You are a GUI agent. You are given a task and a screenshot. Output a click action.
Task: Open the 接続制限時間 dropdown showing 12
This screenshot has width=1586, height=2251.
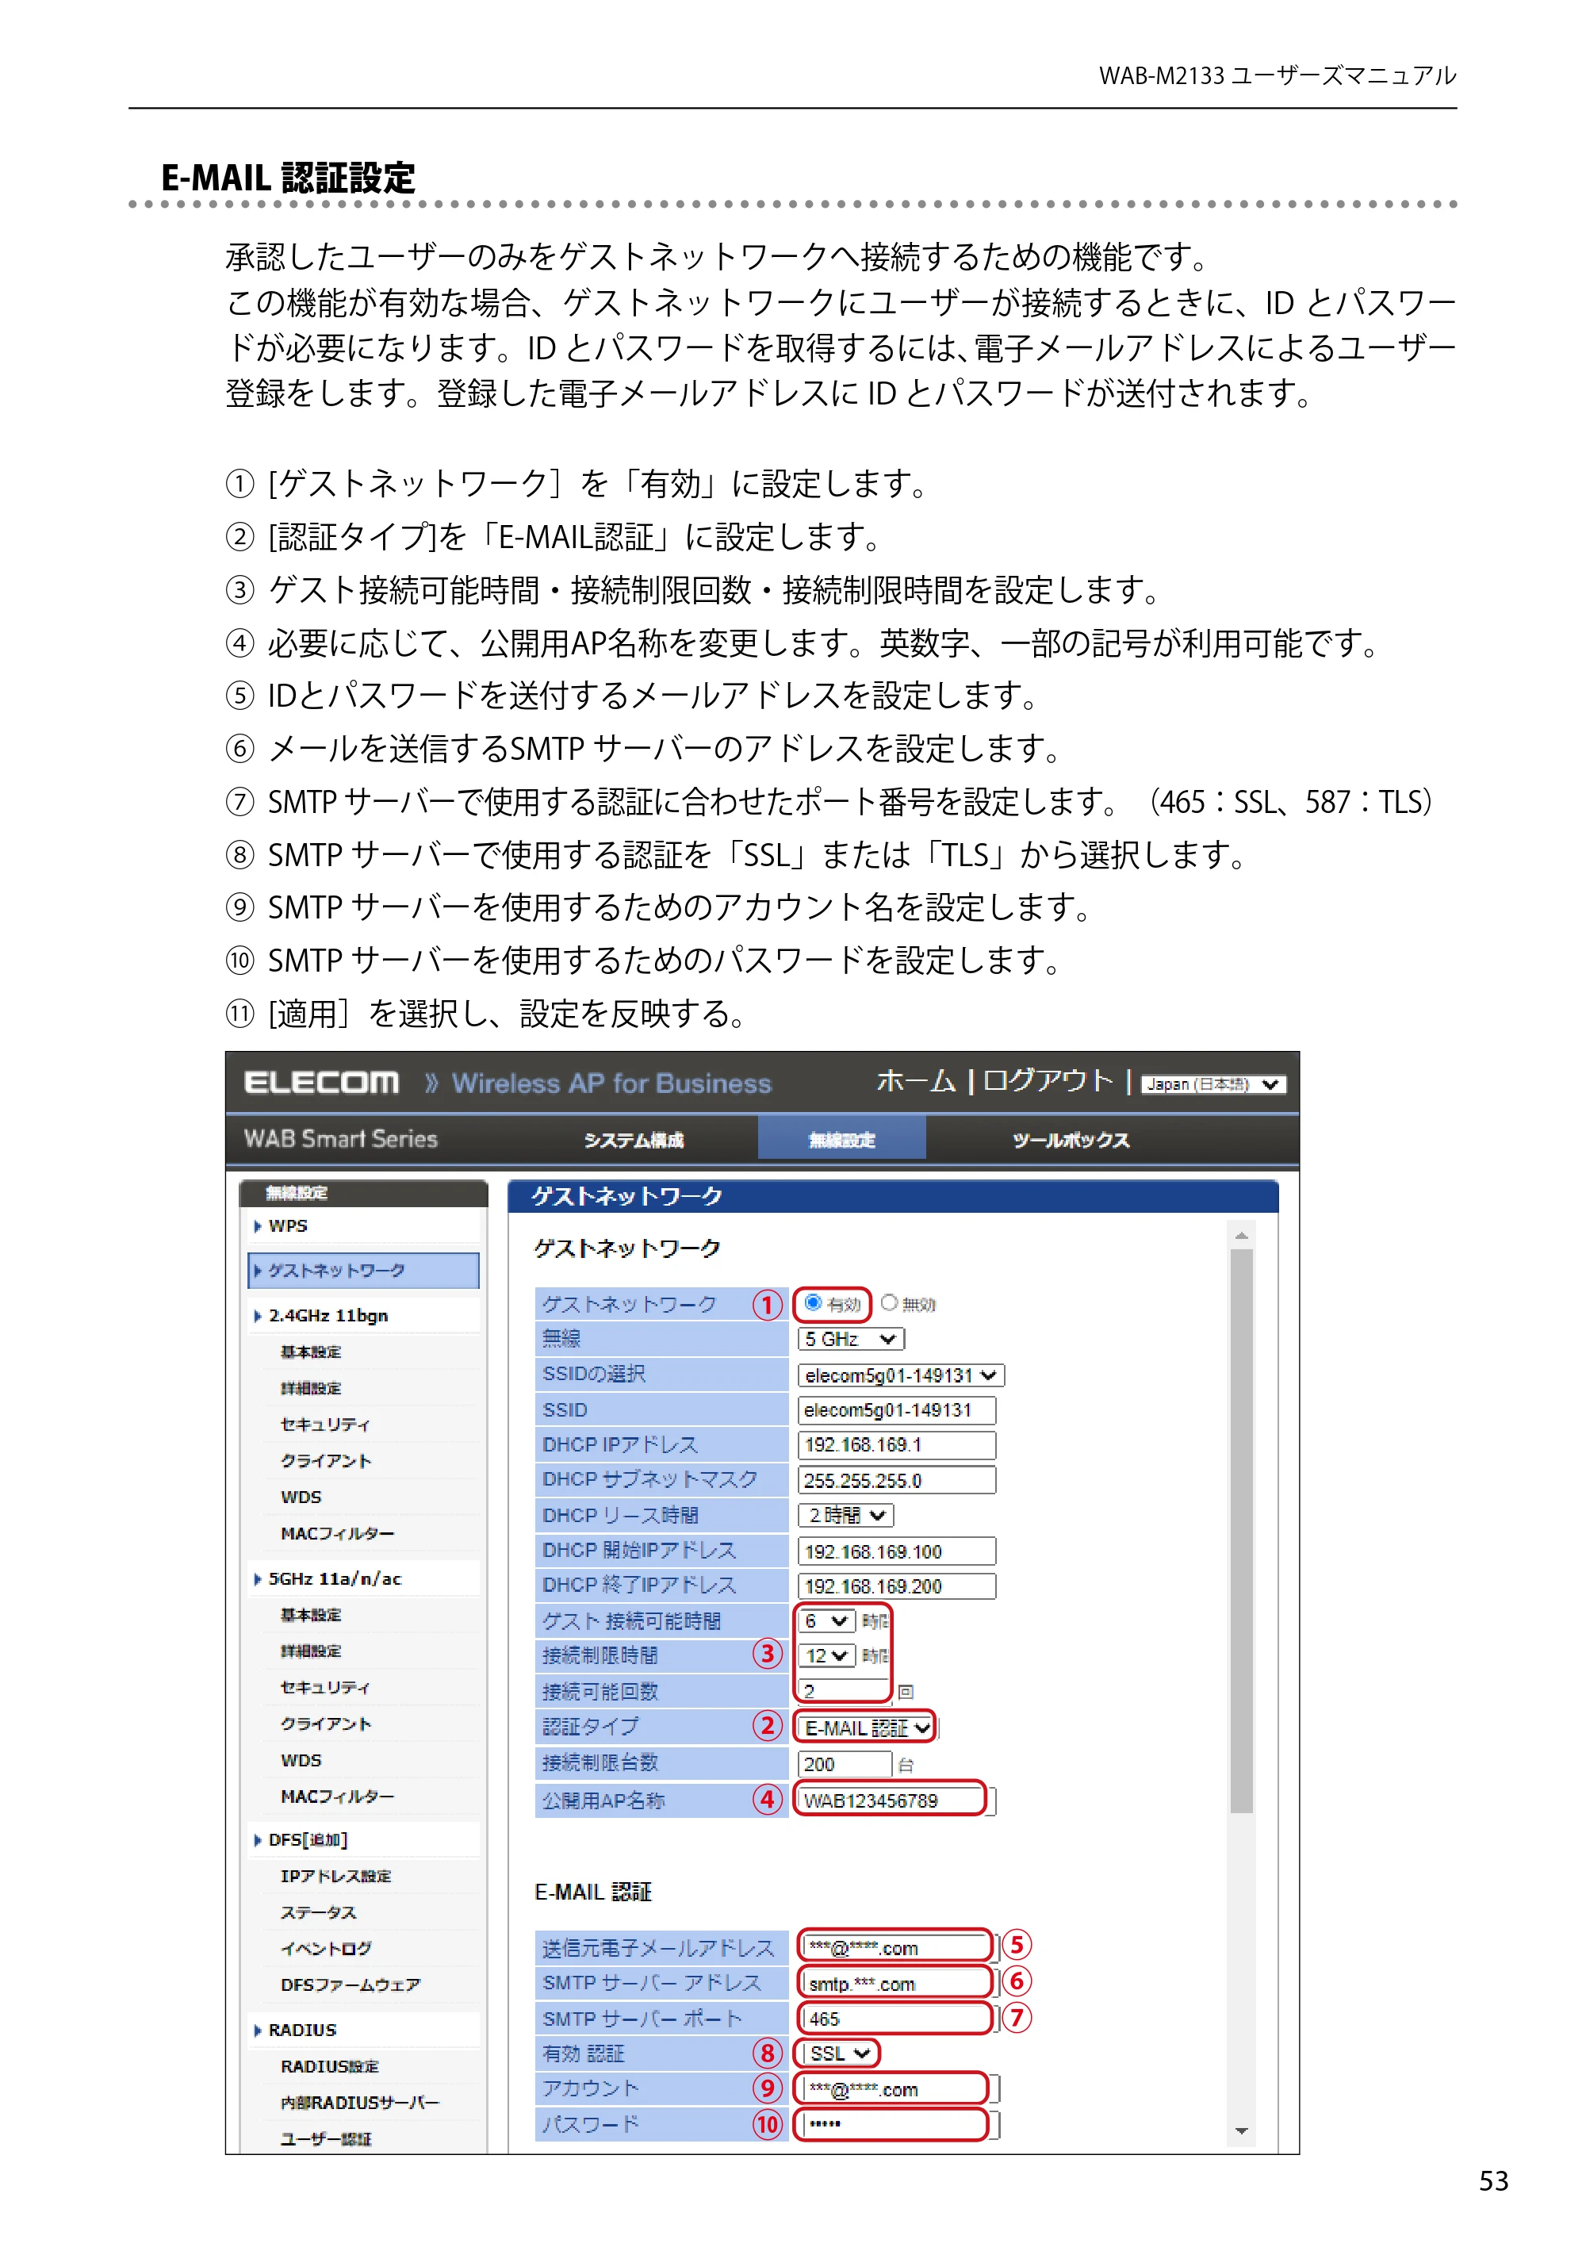coord(826,1656)
